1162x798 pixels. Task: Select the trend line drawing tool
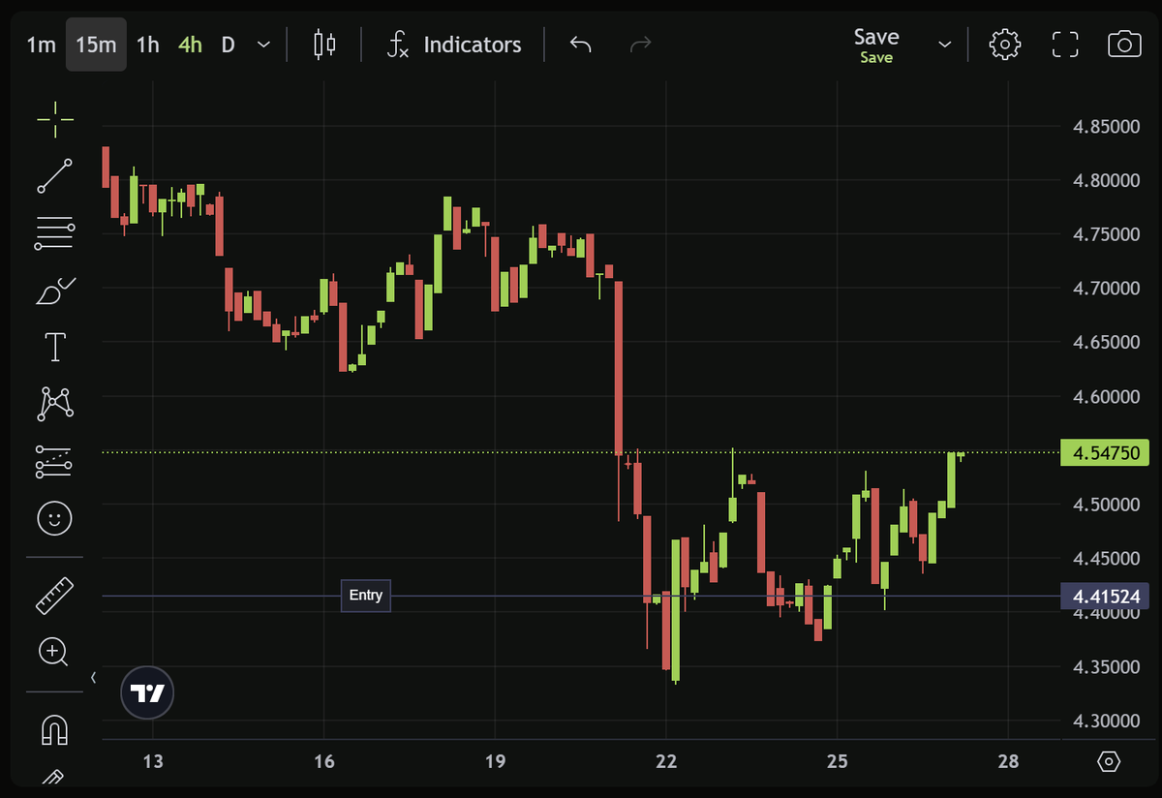pos(55,176)
